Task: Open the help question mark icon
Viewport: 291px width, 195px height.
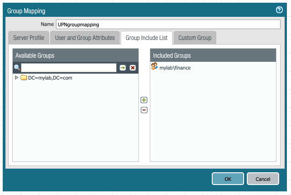Action: pos(279,10)
